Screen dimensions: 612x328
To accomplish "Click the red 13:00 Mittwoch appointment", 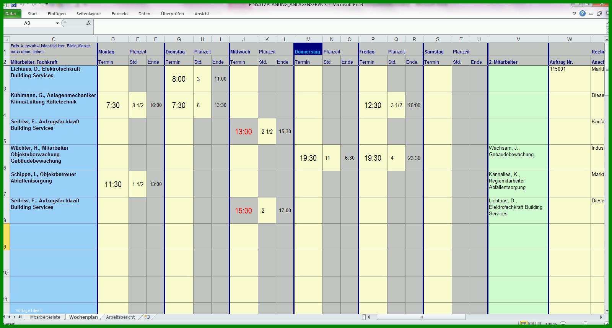I will click(x=243, y=131).
